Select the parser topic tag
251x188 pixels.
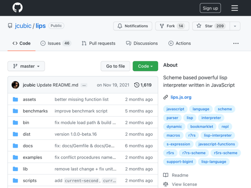pos(172,118)
